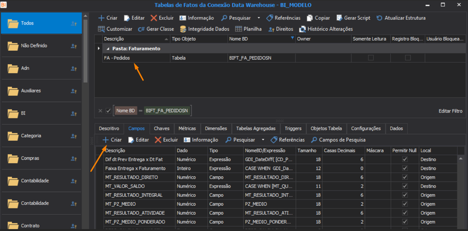
Task: Open Integridade Dados tool
Action: tap(204, 29)
